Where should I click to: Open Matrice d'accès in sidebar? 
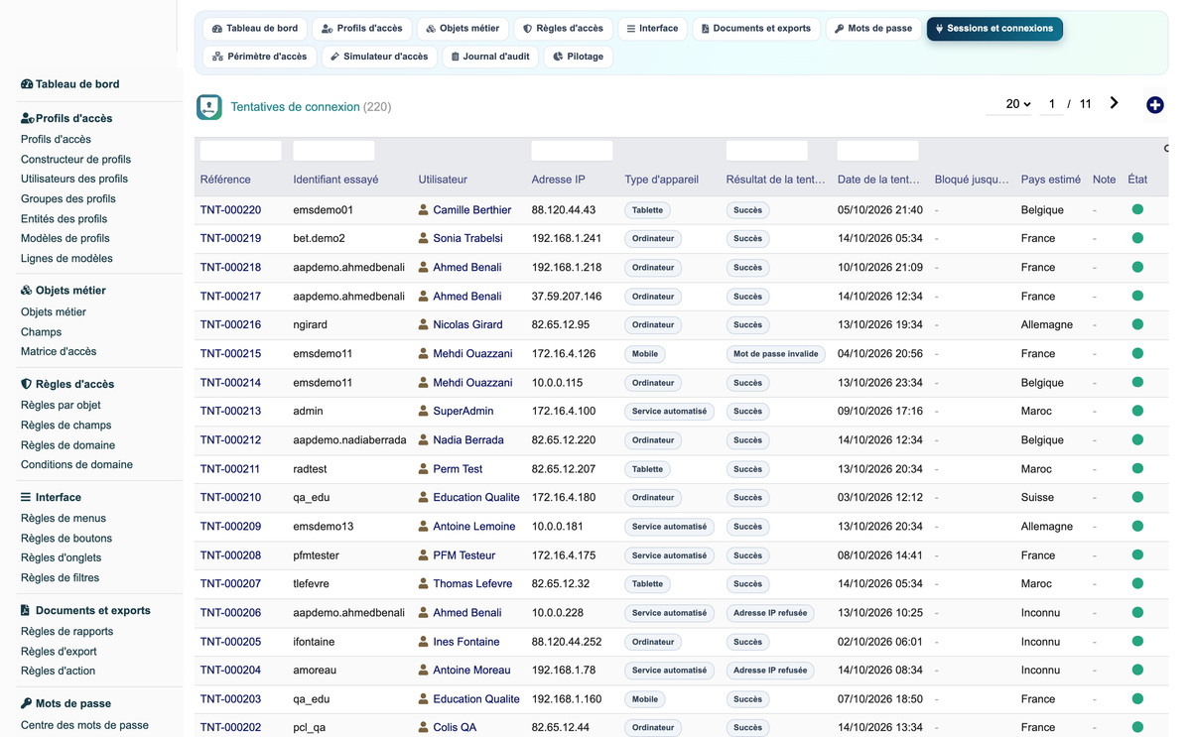pyautogui.click(x=59, y=352)
